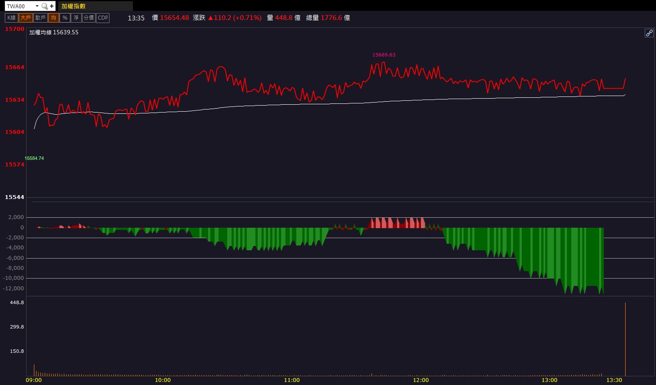
Task: Click the chart link icon at top right
Action: (649, 33)
